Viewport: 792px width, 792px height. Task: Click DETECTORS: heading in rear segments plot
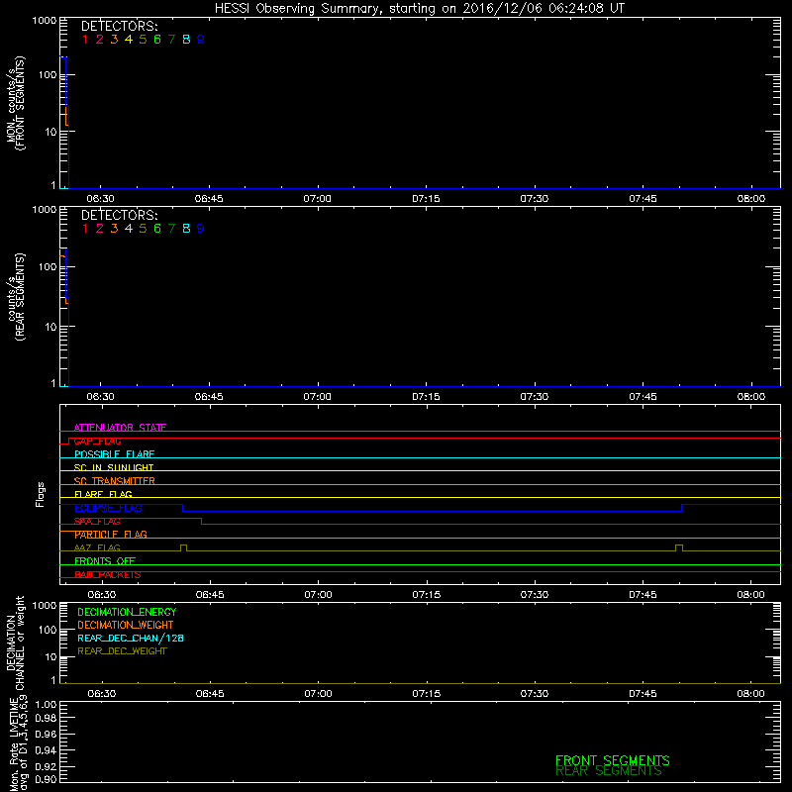click(x=120, y=215)
